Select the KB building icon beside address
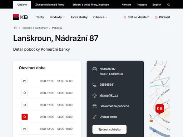The image size is (183, 137). [x=94, y=69]
